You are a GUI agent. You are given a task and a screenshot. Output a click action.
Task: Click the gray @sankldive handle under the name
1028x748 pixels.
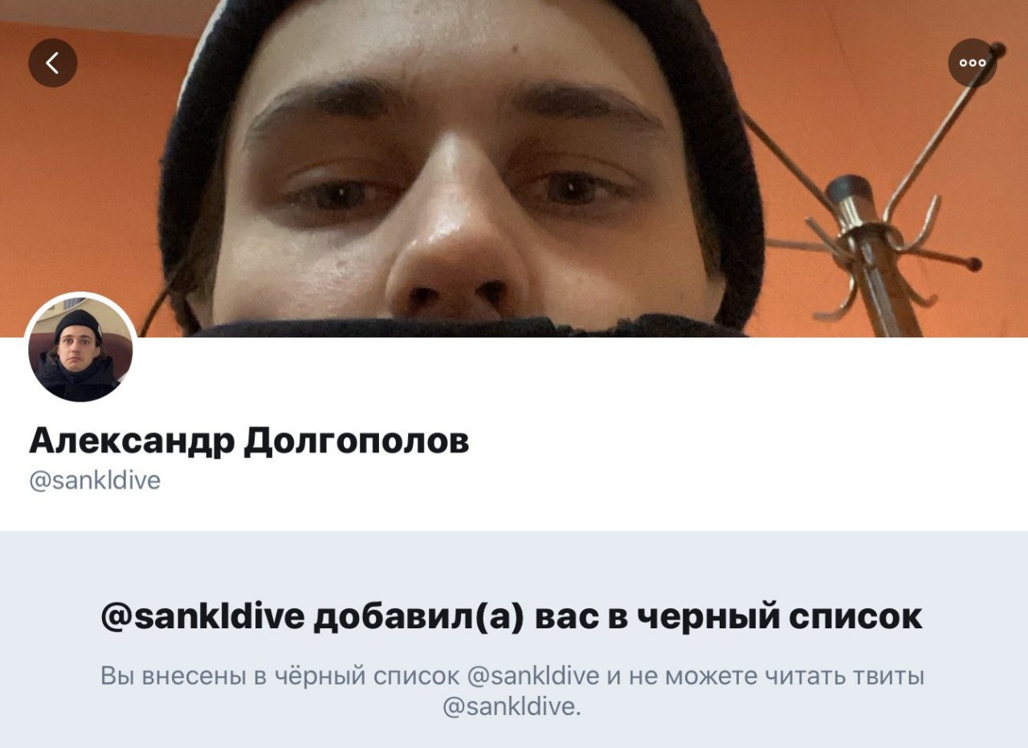(x=95, y=480)
